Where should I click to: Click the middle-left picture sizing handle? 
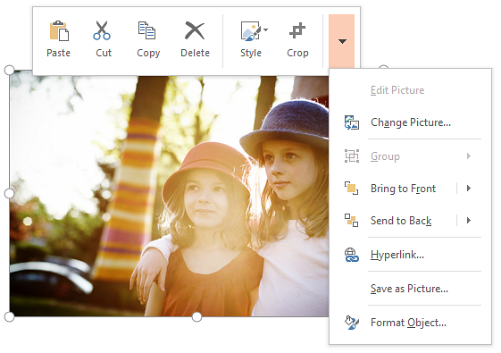(x=9, y=193)
